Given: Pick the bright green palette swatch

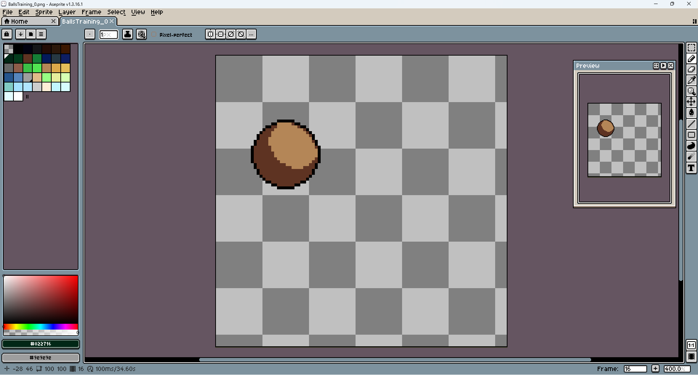Looking at the screenshot, I should (37, 68).
